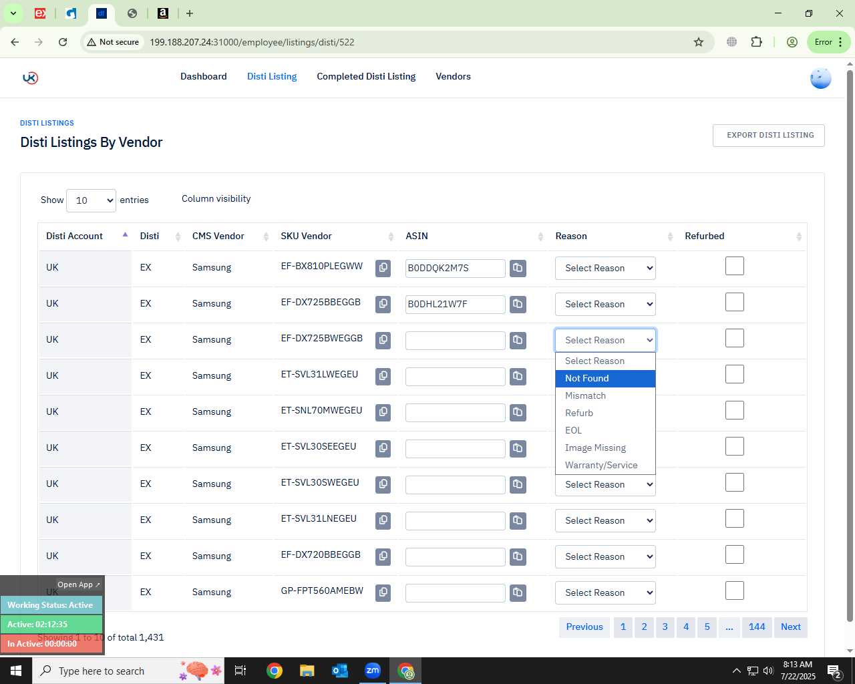
Task: Click ASIN paste icon in ET-SVL31LWEGEU row
Action: click(518, 376)
